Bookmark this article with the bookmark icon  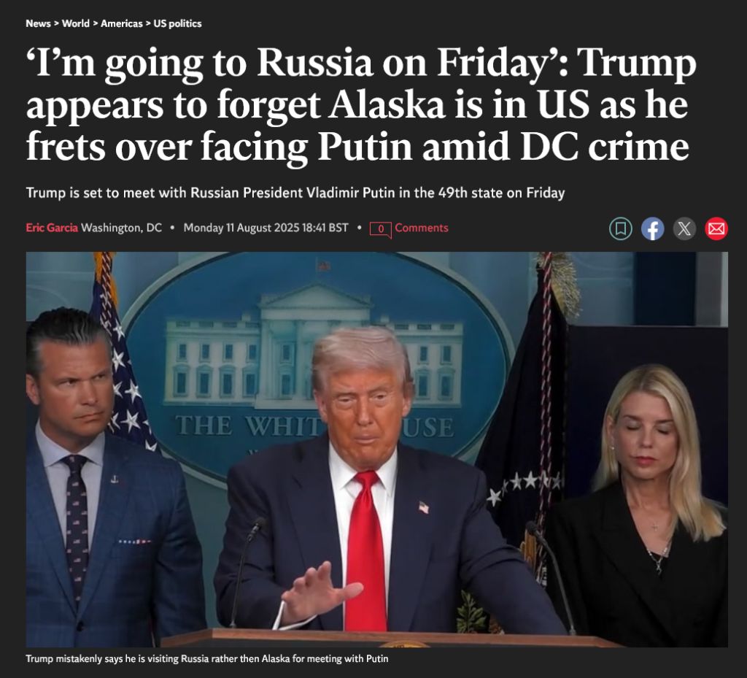(621, 228)
